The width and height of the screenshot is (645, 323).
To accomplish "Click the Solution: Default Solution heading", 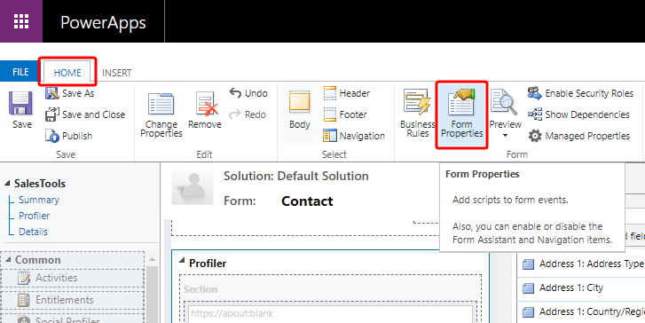I will [295, 176].
